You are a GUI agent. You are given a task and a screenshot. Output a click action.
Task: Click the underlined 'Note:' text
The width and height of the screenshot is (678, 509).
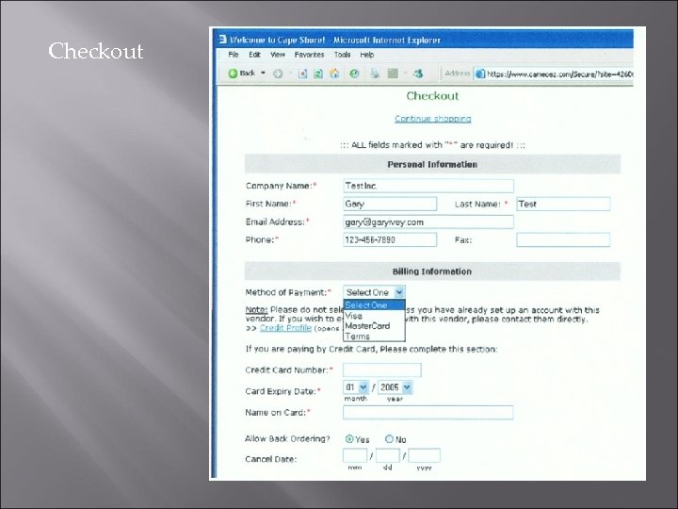click(x=256, y=310)
